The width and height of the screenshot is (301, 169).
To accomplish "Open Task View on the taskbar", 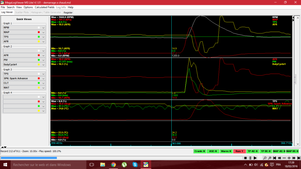I will [92, 165].
